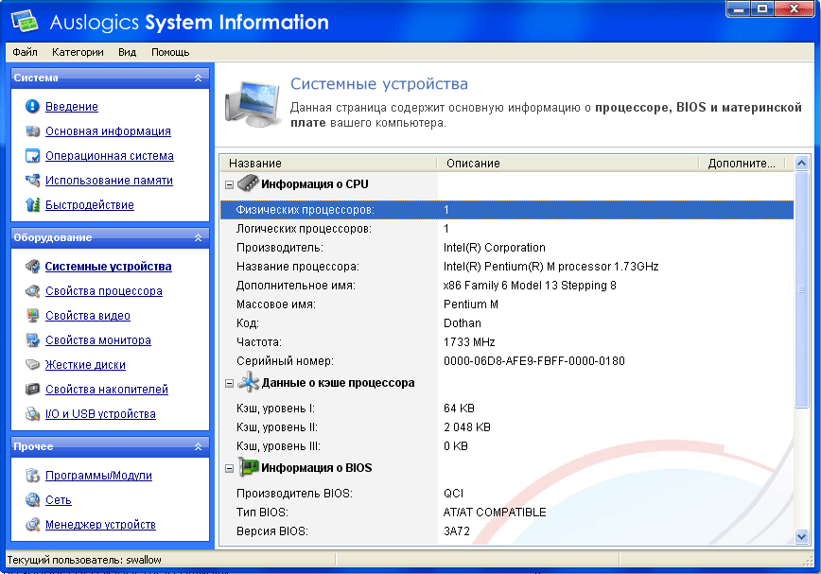Image resolution: width=821 pixels, height=574 pixels.
Task: Collapse the Оборудование sidebar panel
Action: [x=198, y=237]
